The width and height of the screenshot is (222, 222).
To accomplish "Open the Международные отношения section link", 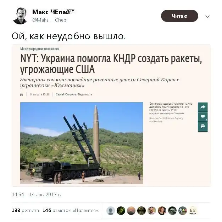I will tap(40, 49).
